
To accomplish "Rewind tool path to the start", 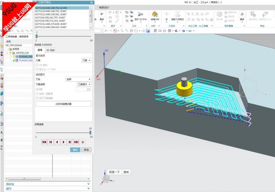I will pos(44,142).
